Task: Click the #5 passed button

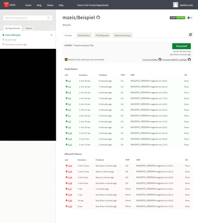Action: pos(181,46)
